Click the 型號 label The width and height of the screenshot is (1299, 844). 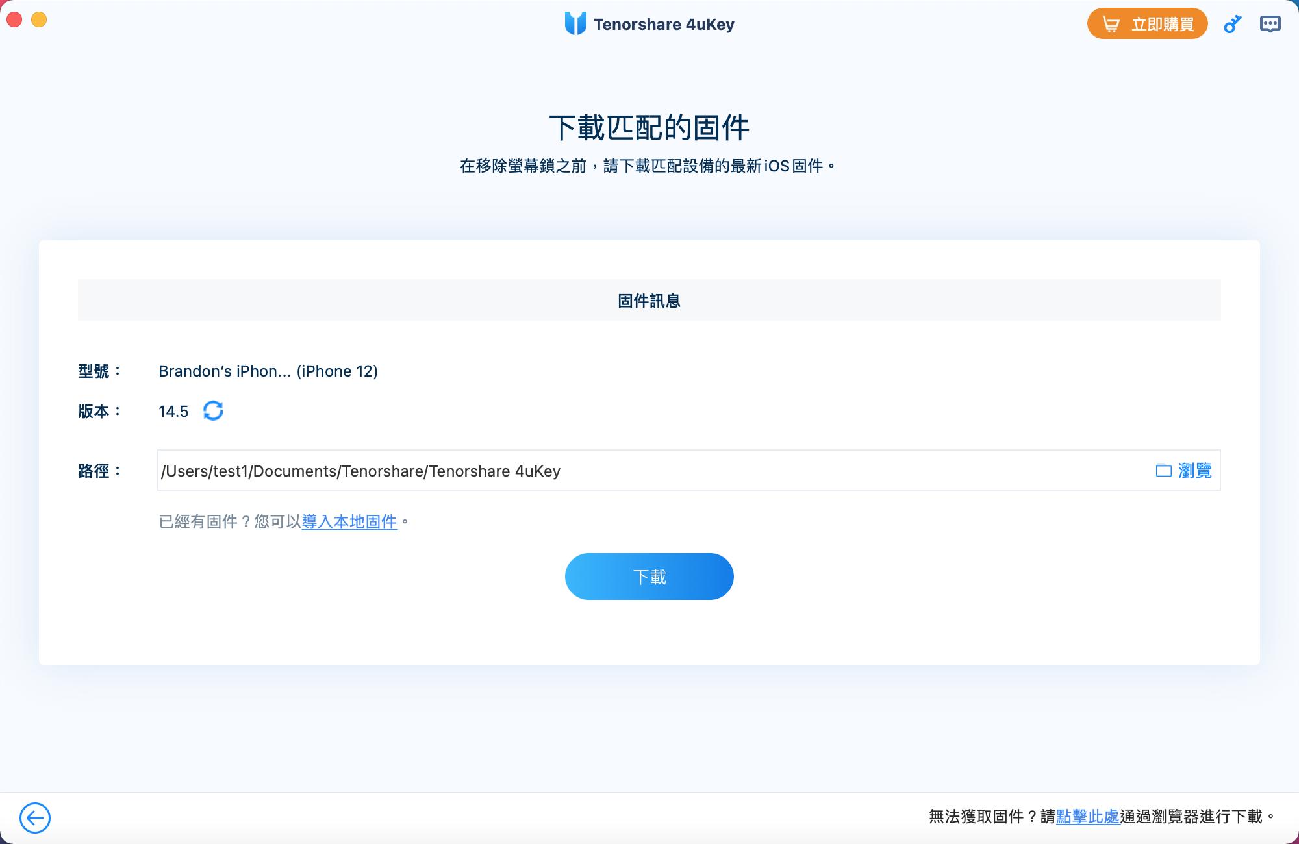click(100, 371)
